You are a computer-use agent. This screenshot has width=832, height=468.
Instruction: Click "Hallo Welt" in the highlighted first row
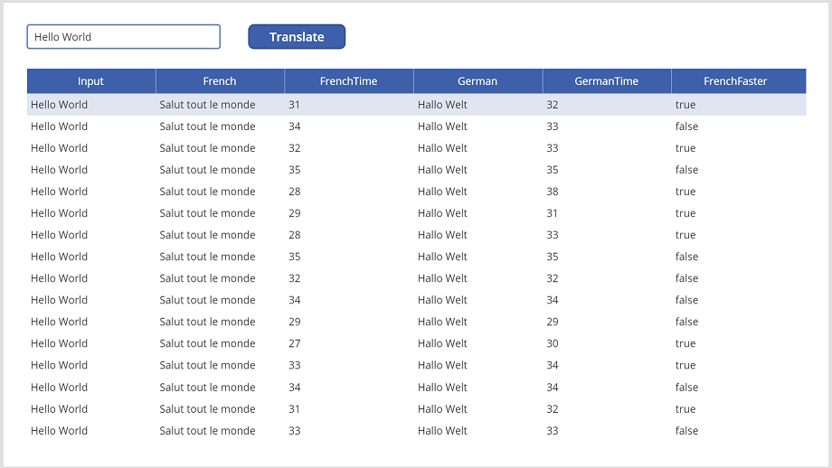click(442, 105)
